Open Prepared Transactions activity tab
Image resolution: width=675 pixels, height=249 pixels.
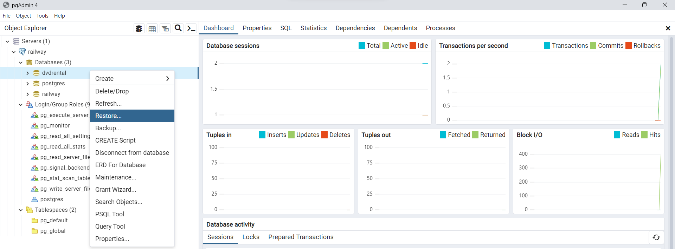tap(301, 237)
